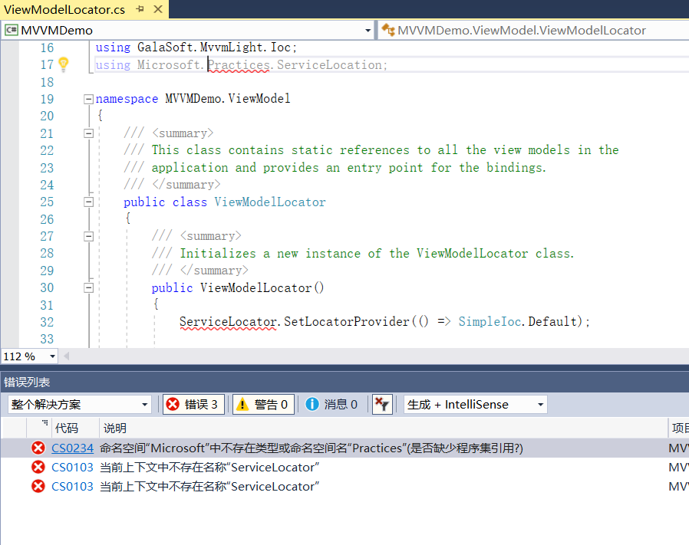Open the 生成 + IntelliSense dropdown

[476, 405]
